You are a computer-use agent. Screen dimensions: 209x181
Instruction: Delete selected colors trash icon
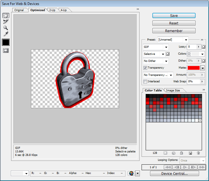[198, 153]
